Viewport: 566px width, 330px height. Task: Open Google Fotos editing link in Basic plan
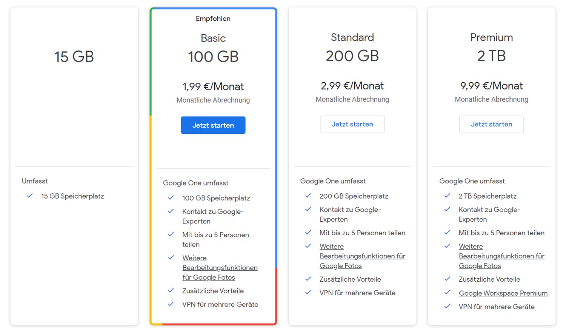(x=220, y=268)
